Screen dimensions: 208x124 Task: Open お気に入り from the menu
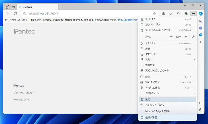click(167, 43)
